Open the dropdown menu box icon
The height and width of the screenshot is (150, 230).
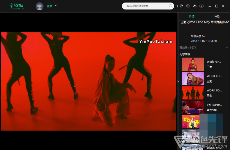point(201,6)
